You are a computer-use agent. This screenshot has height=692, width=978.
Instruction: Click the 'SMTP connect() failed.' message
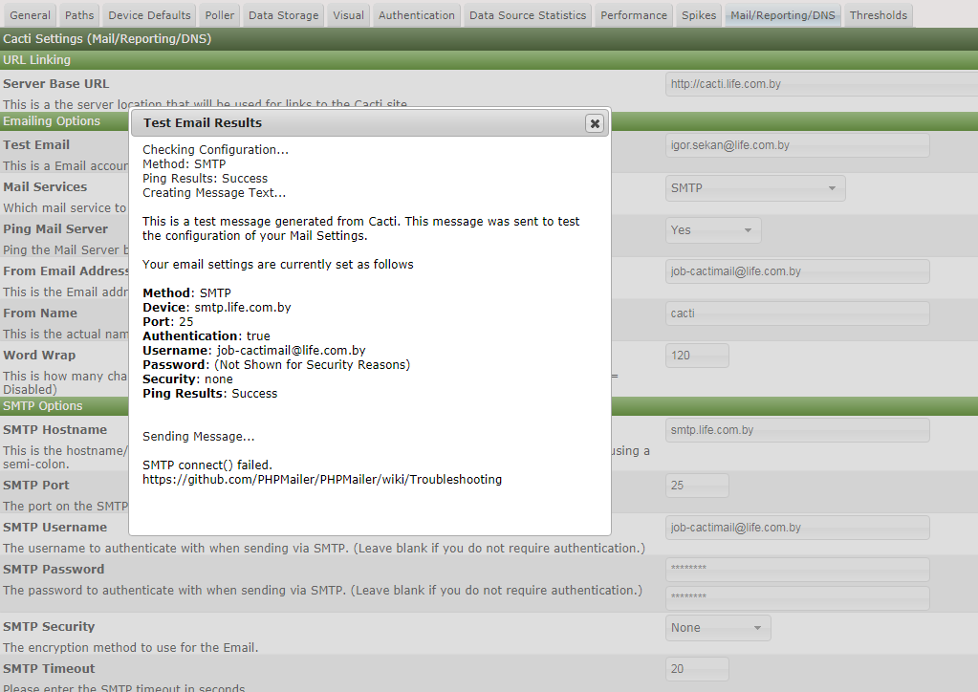[x=207, y=465]
